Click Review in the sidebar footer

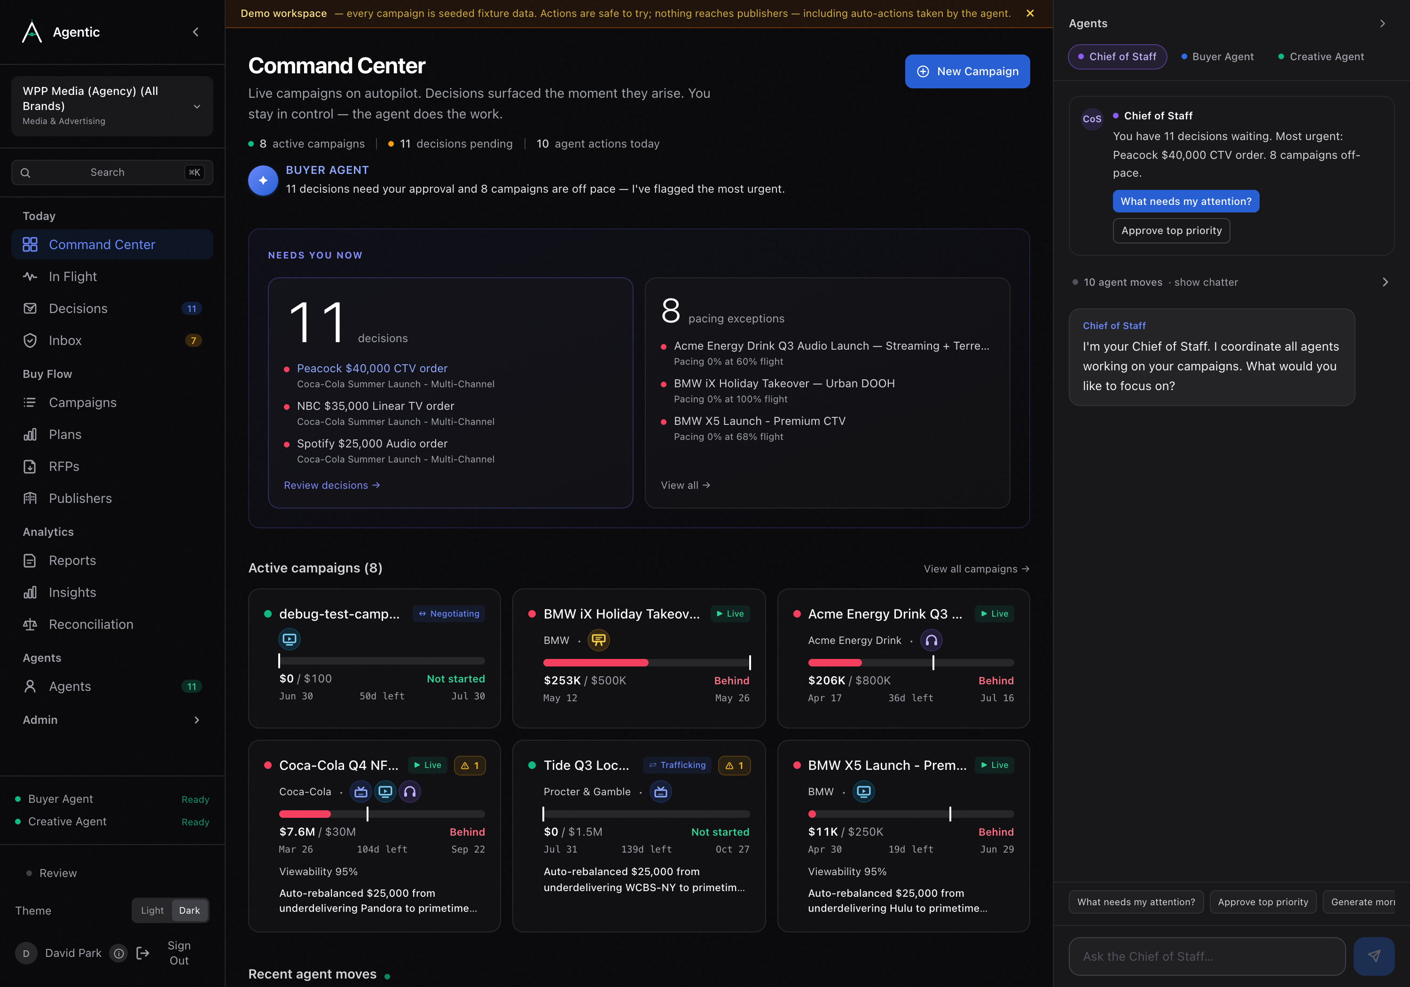(x=58, y=873)
